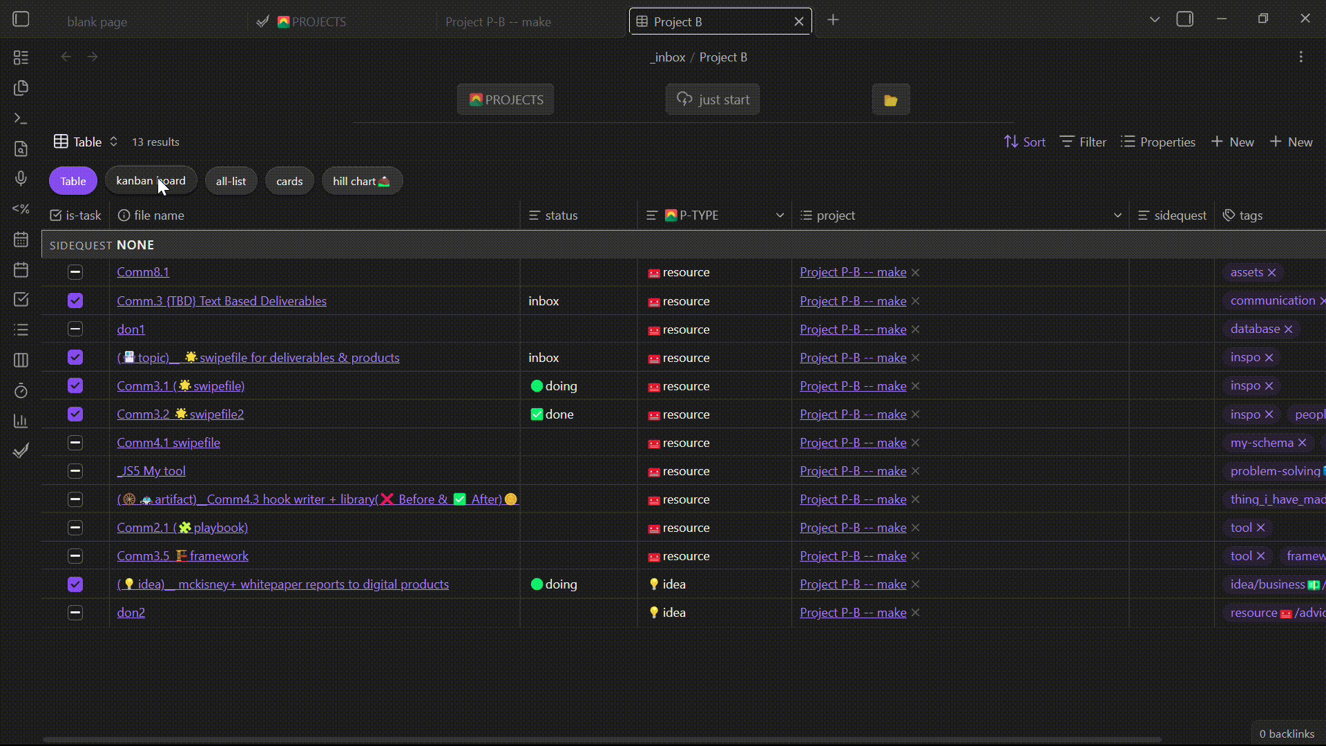
Task: Open the Table view switcher dropdown
Action: pyautogui.click(x=86, y=142)
